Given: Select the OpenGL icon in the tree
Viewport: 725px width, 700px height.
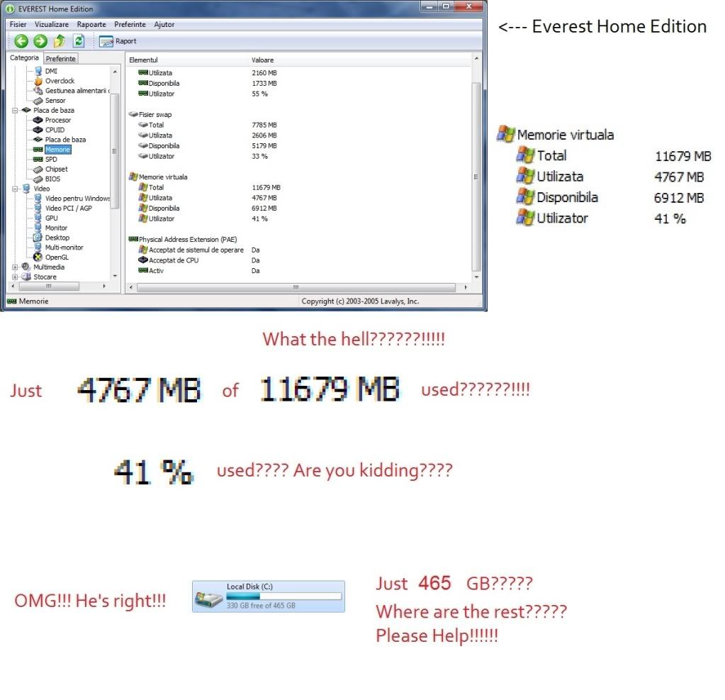Looking at the screenshot, I should pos(38,257).
